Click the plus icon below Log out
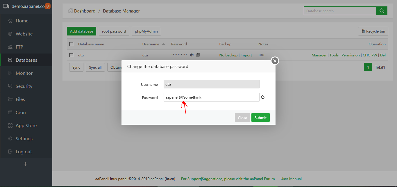 coord(26,164)
